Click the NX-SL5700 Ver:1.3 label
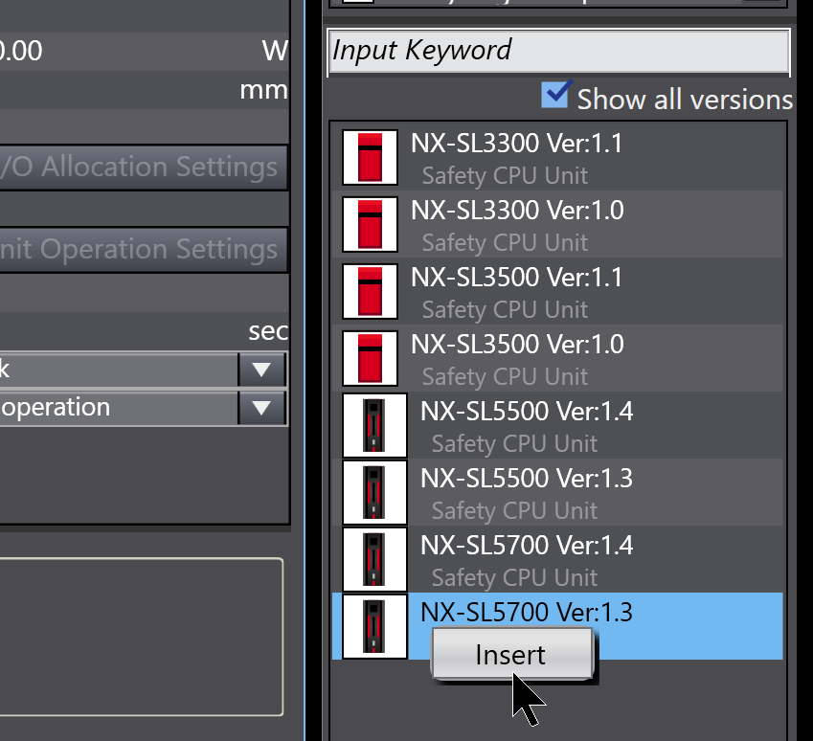Image resolution: width=813 pixels, height=741 pixels. [527, 612]
